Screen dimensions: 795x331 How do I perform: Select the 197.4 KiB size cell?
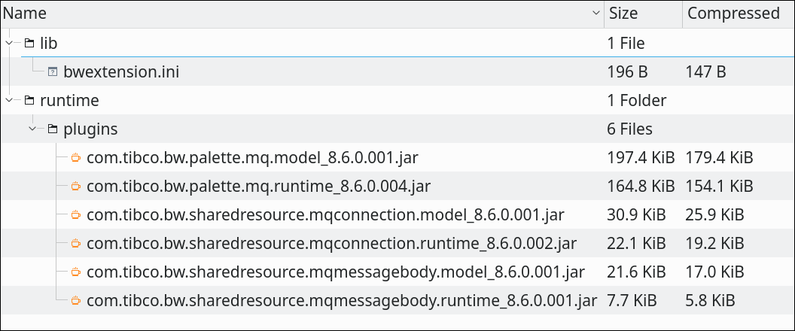(x=641, y=158)
